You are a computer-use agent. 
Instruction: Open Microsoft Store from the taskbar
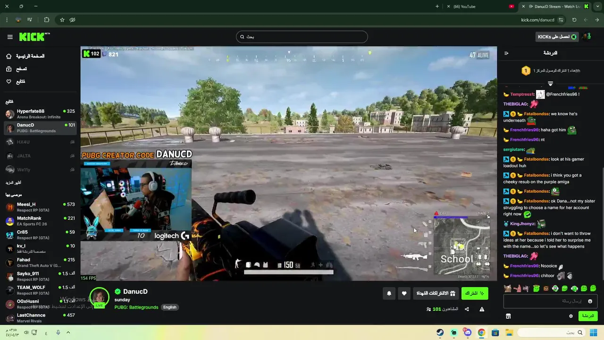[x=495, y=332]
